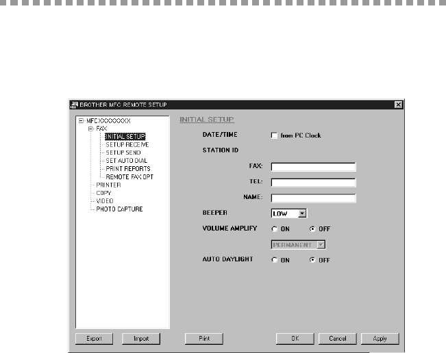
Task: Apply the settings
Action: coord(380,339)
